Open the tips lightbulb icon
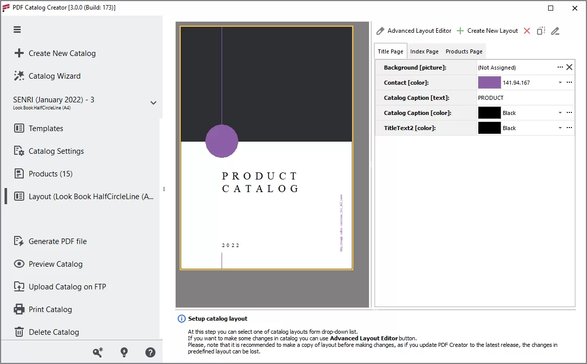The width and height of the screenshot is (587, 364). point(124,352)
